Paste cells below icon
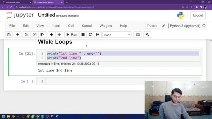The image size is (212, 119). (42, 35)
